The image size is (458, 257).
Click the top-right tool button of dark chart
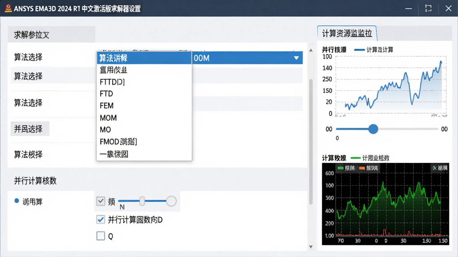(440, 168)
